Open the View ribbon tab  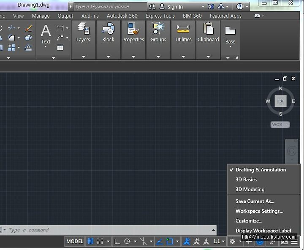[19, 16]
